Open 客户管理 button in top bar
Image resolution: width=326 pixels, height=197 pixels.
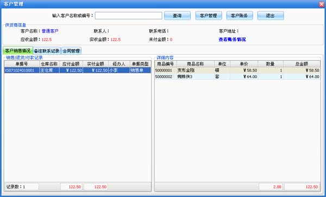click(209, 16)
